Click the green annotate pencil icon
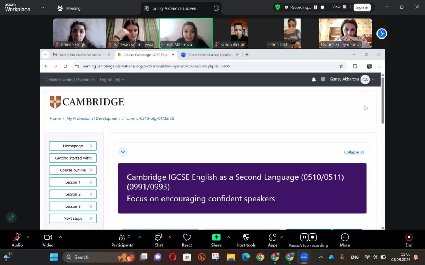 point(11,218)
